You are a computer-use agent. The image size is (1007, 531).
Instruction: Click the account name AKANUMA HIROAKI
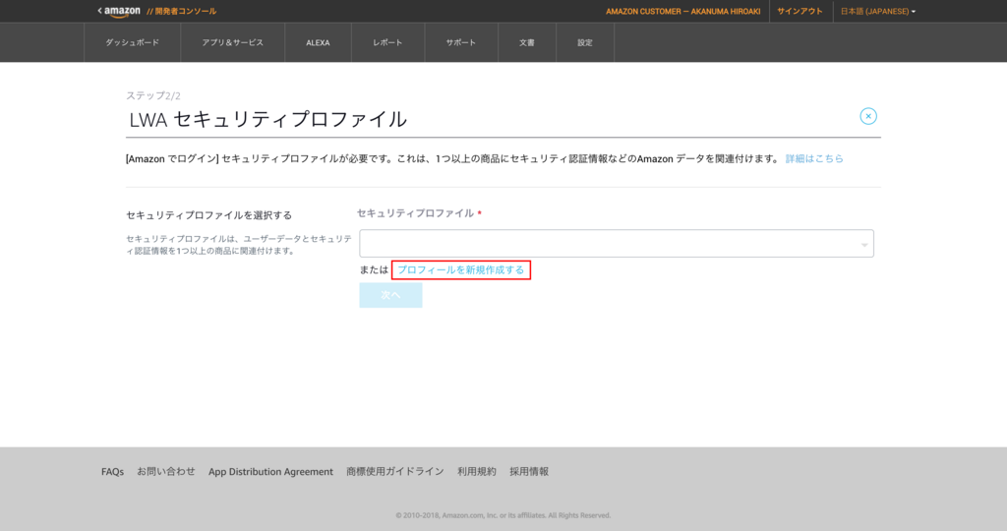point(682,11)
